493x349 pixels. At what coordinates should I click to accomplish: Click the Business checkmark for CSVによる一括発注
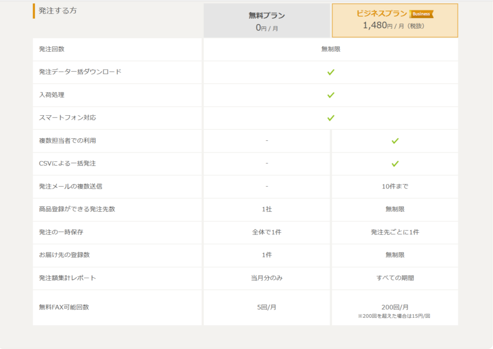(395, 163)
